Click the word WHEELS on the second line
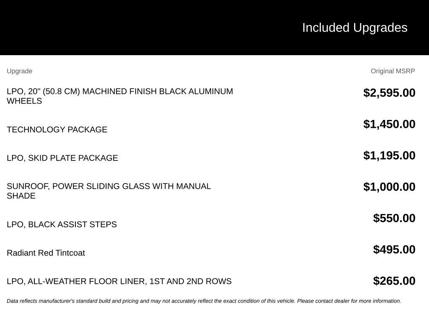This screenshot has height=321, width=429. pos(24,101)
